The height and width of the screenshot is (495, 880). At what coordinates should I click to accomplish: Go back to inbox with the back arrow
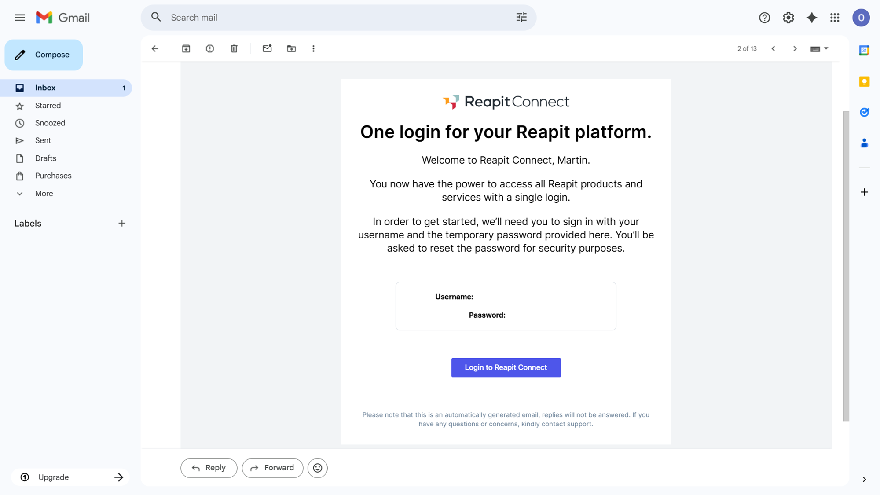(155, 48)
